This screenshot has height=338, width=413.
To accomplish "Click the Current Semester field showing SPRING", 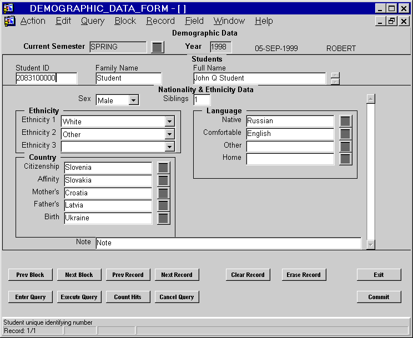I will point(118,47).
